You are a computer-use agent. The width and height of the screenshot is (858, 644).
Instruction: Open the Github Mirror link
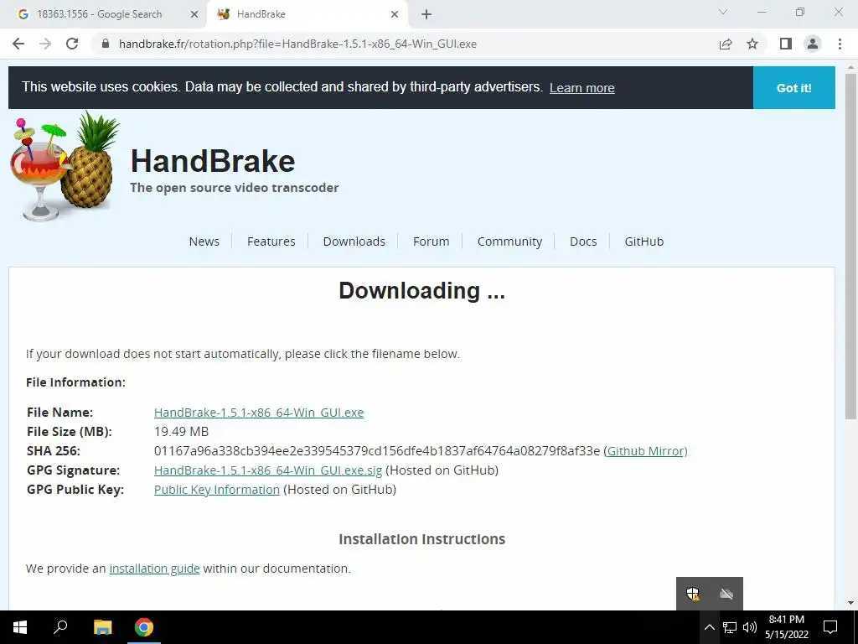[x=646, y=450]
